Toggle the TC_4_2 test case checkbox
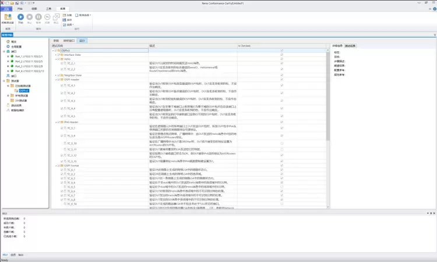 tap(62, 93)
